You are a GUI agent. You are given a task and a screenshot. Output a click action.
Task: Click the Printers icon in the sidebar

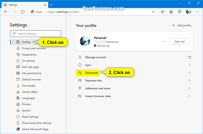(x=18, y=104)
